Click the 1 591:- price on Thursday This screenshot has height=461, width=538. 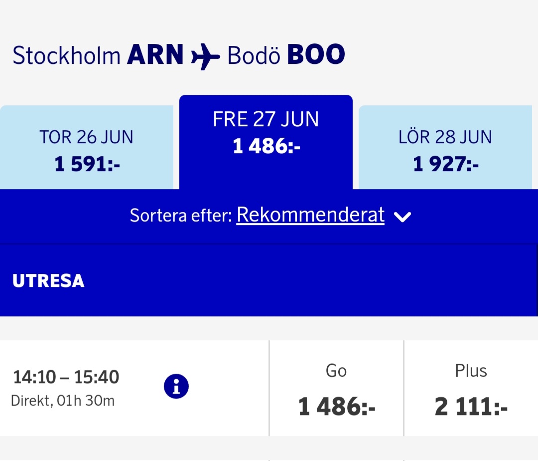coord(87,164)
